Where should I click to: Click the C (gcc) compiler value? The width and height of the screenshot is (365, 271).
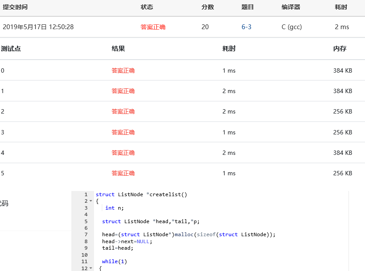[x=291, y=27]
